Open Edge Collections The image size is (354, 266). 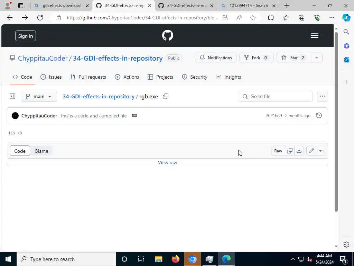point(301,18)
